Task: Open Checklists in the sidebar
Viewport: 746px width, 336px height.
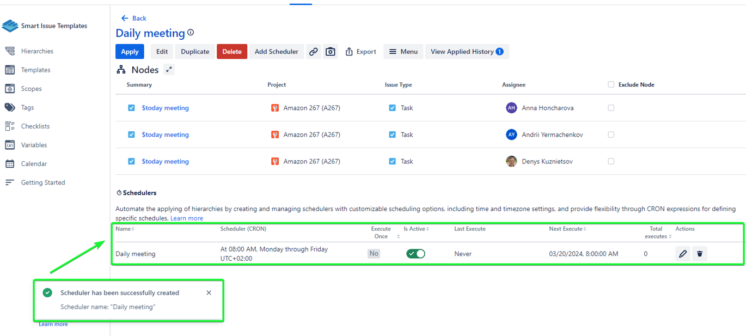Action: [35, 126]
